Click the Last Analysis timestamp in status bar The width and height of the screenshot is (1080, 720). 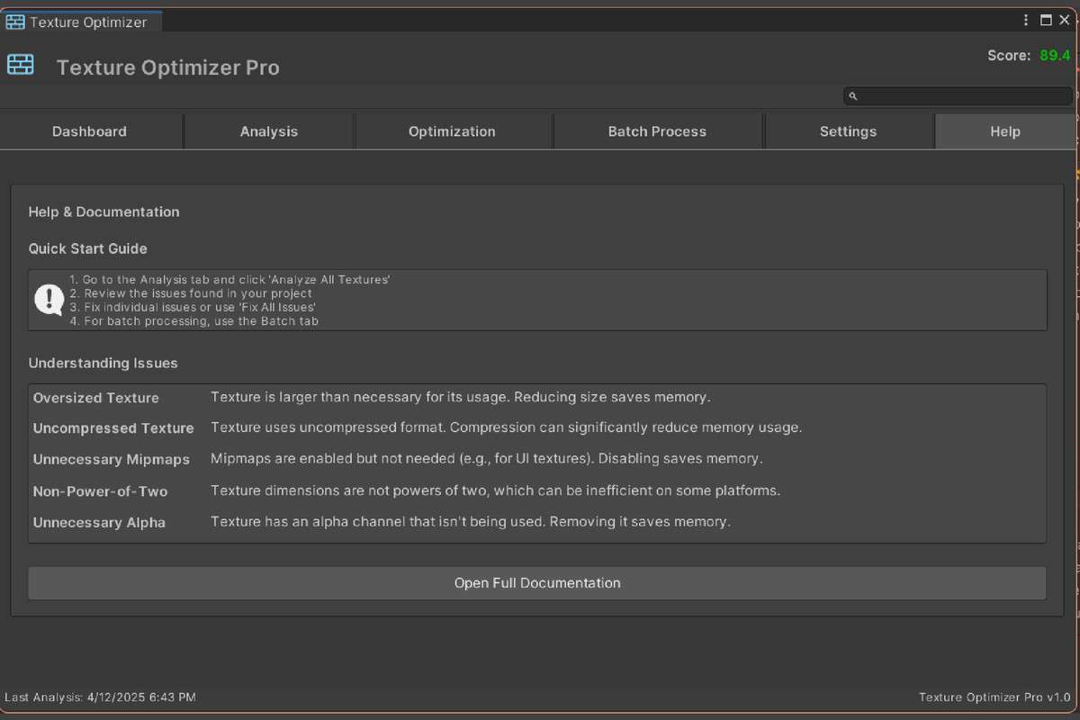[x=100, y=697]
